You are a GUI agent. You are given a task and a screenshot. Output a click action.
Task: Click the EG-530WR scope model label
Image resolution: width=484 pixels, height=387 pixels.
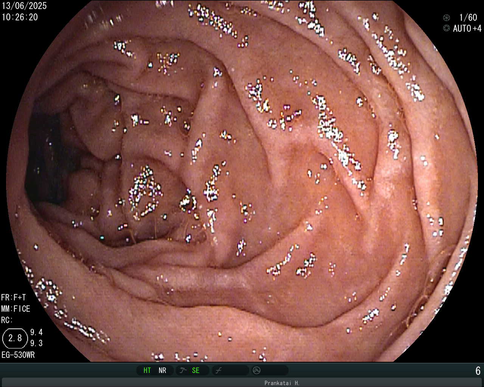[x=18, y=355]
